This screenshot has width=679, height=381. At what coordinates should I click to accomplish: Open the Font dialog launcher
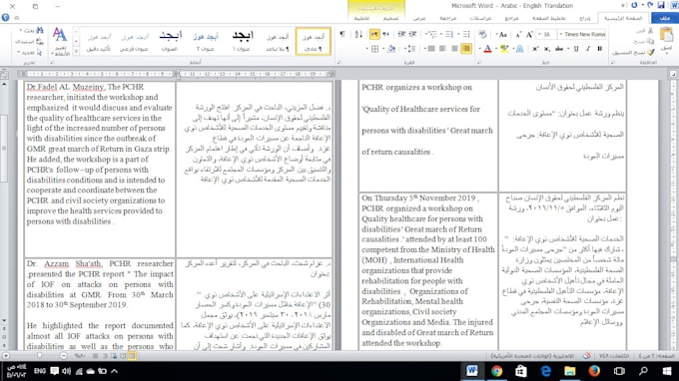click(479, 63)
